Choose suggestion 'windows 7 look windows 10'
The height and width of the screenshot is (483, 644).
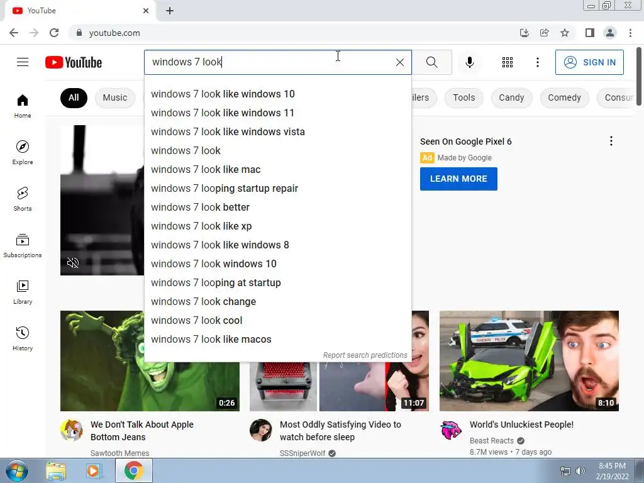[x=278, y=264]
